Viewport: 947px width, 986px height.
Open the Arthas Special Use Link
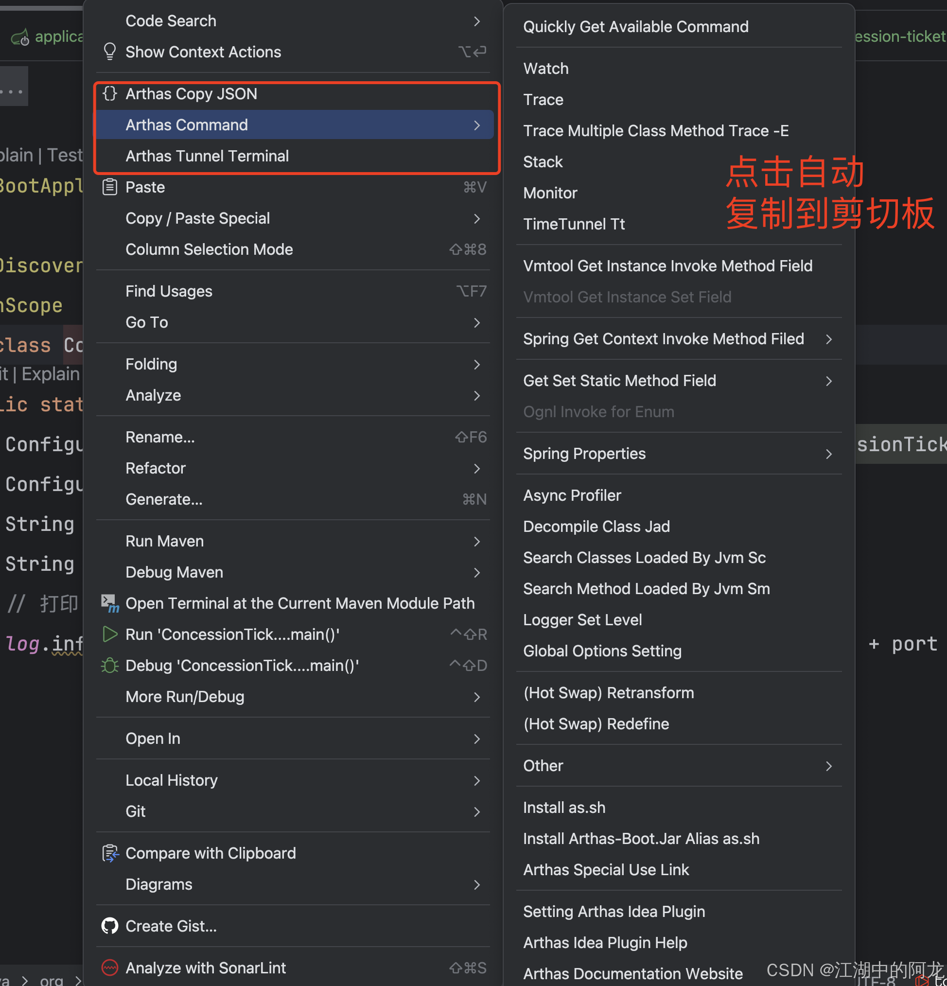606,869
